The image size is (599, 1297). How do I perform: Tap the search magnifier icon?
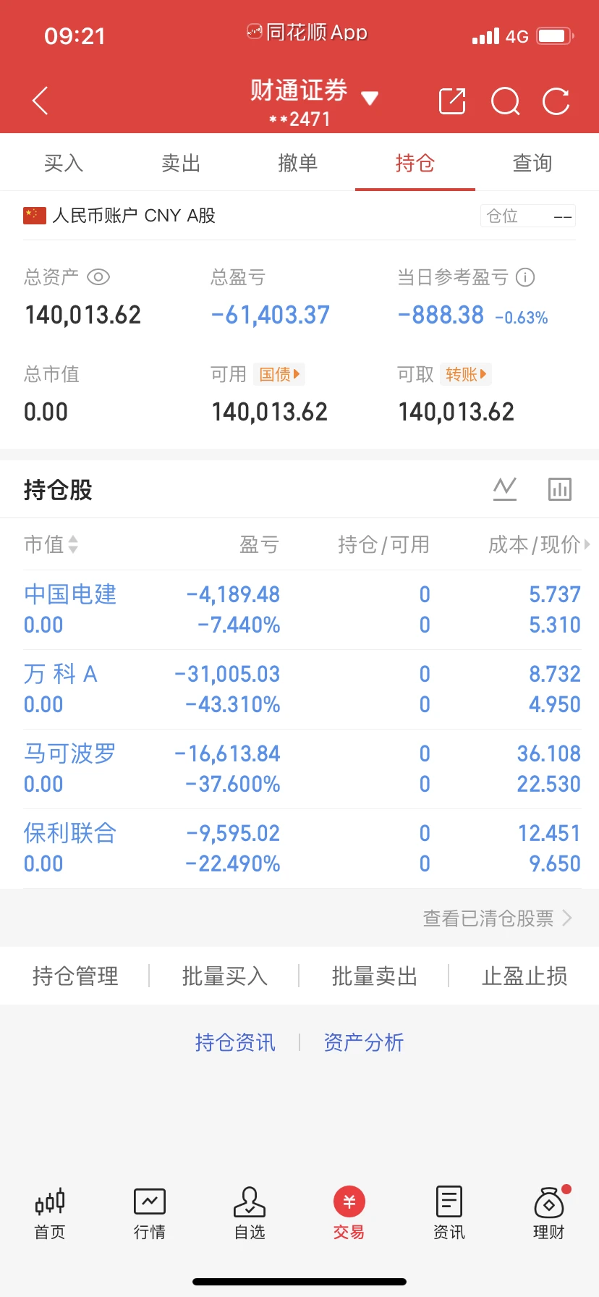[505, 101]
